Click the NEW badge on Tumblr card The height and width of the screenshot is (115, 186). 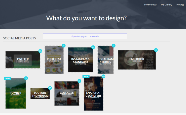tap(8, 78)
